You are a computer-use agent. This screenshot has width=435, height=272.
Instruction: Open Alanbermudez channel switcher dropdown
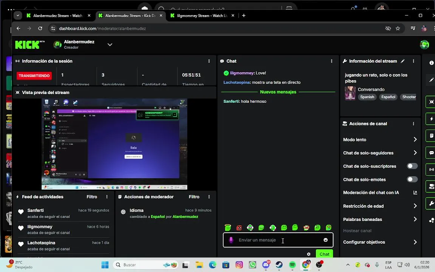point(110,45)
